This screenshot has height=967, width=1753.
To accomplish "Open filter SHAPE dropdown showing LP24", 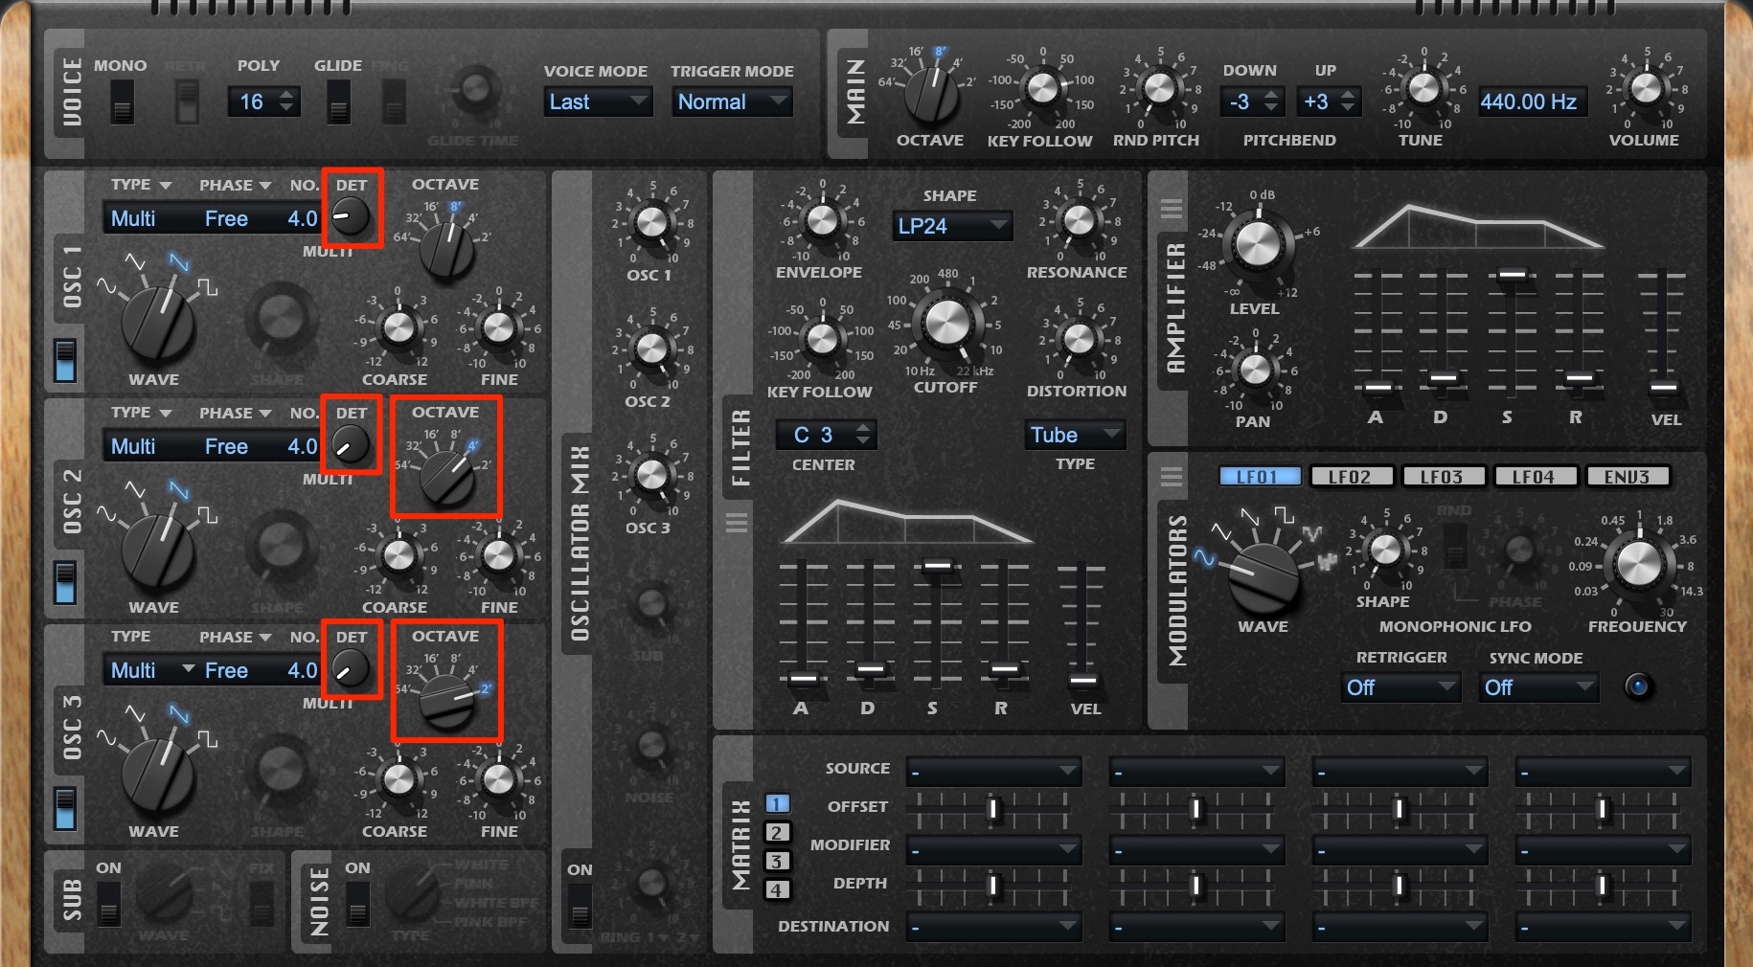I will 952,226.
